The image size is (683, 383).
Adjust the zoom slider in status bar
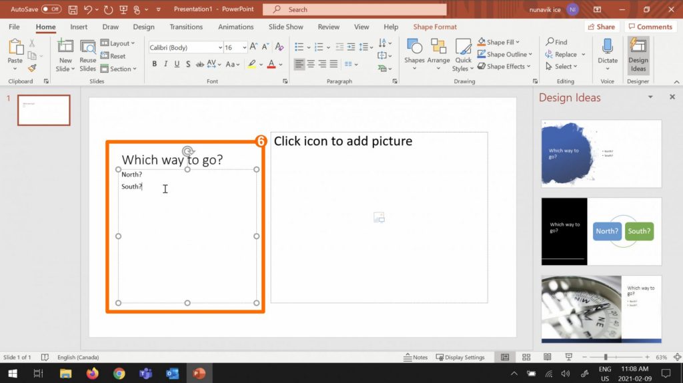[606, 357]
